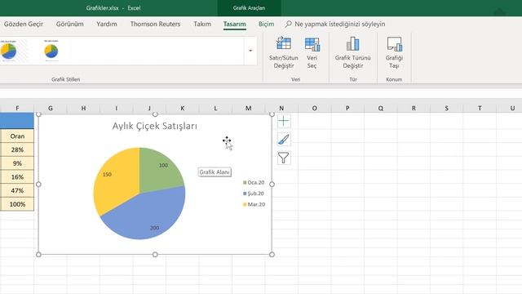Open chart filters funnel button
Screen dimensions: 522x294
(283, 158)
